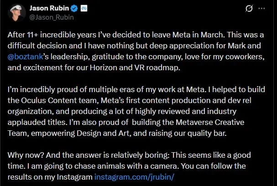Click the Meta affiliation badge icon

84,9
